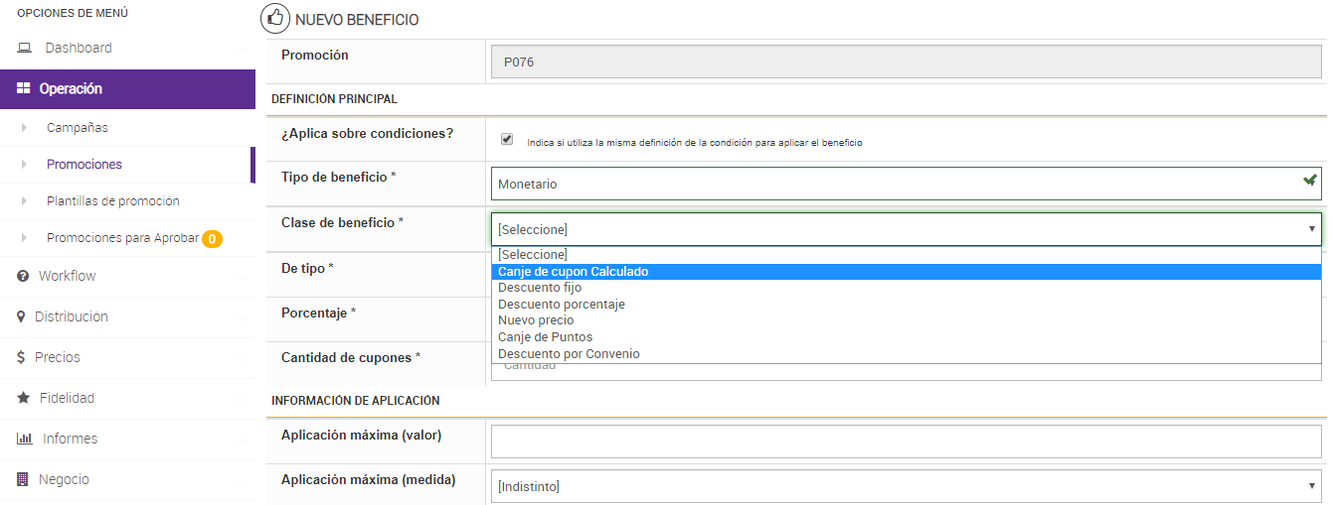Go to Plantillas de promoción

(112, 201)
